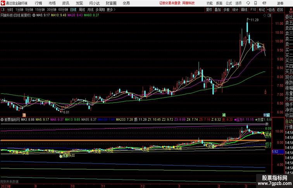The width and height of the screenshot is (293, 188).
Task: Switch to 15分钟 chart period
Action: 40,10
